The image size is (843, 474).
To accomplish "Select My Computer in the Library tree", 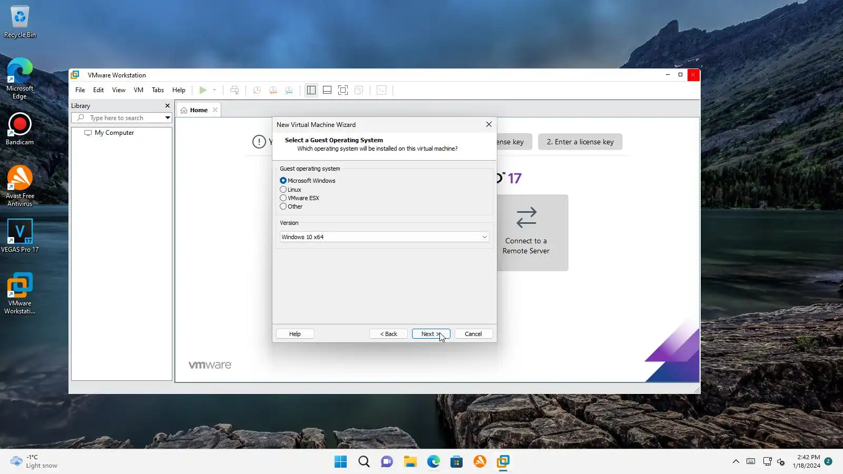I will coord(114,133).
